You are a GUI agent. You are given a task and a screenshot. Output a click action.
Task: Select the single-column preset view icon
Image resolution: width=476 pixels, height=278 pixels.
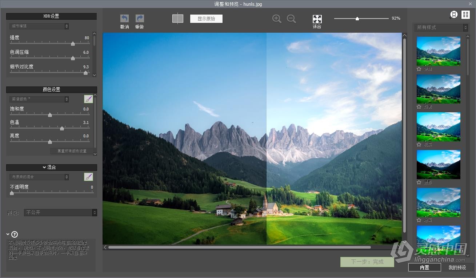click(x=454, y=15)
